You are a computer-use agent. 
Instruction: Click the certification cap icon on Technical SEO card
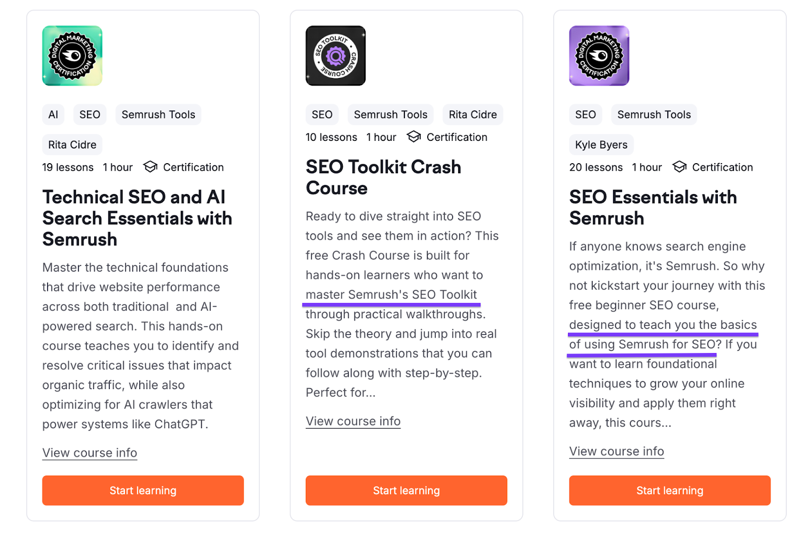(x=150, y=167)
